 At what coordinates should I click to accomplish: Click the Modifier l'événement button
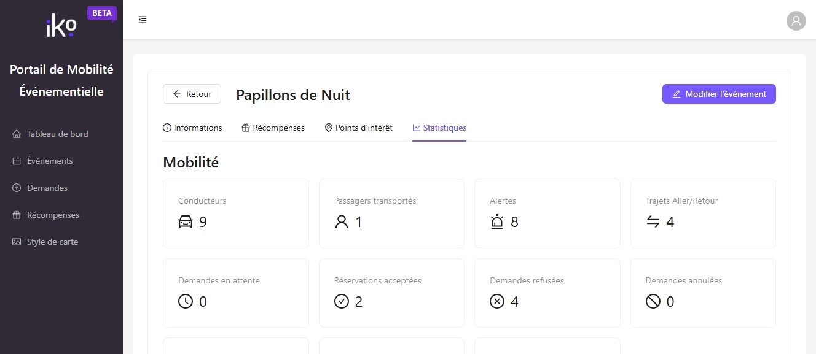pyautogui.click(x=719, y=94)
